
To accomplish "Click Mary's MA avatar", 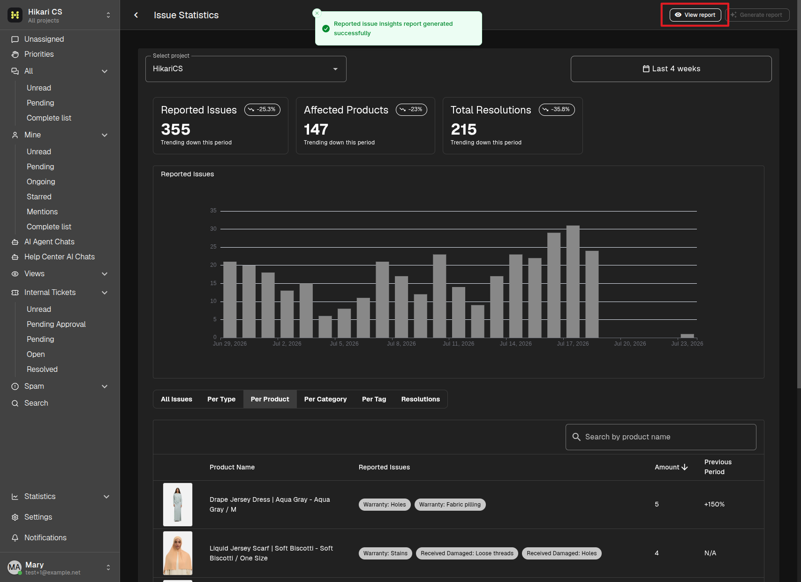I will click(x=15, y=567).
